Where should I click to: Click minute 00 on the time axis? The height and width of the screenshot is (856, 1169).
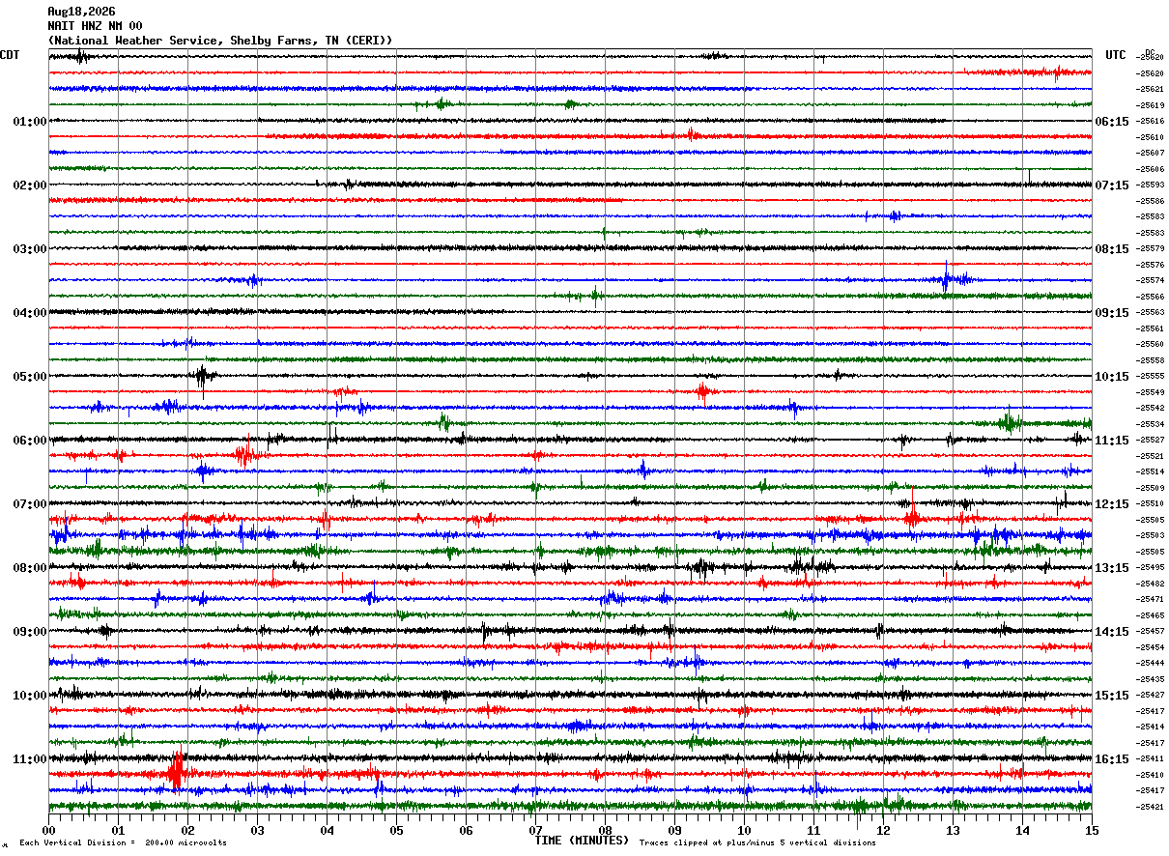[x=48, y=830]
